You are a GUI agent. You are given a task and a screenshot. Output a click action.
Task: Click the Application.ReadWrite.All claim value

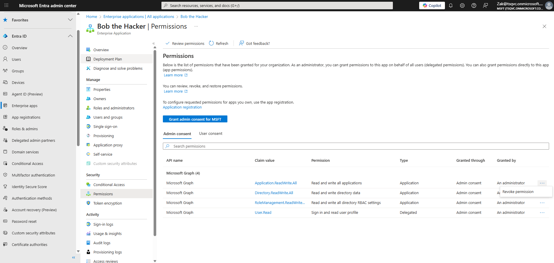click(x=276, y=183)
